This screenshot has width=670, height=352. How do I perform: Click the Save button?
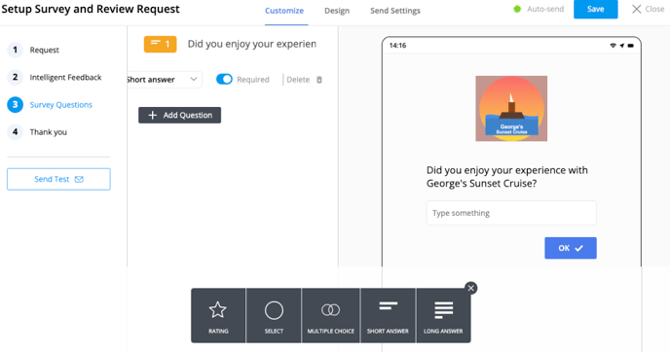(x=596, y=9)
